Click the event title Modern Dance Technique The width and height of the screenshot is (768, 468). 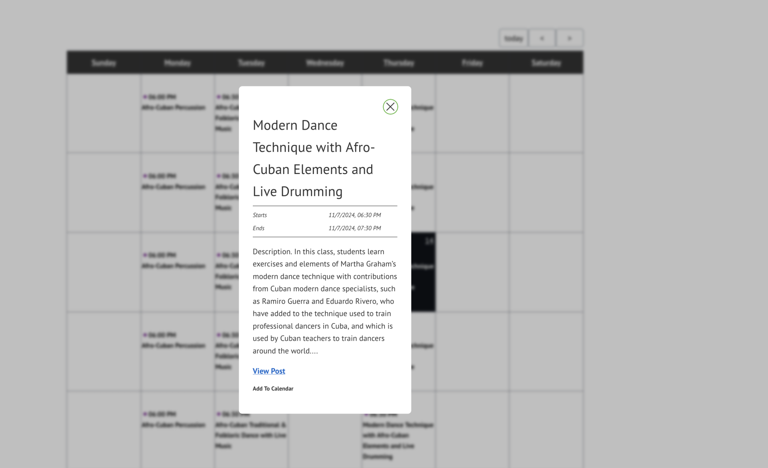click(314, 158)
